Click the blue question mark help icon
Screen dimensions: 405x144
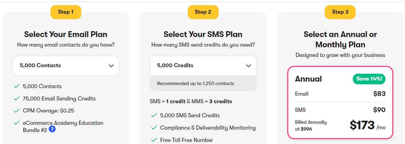tap(52, 129)
